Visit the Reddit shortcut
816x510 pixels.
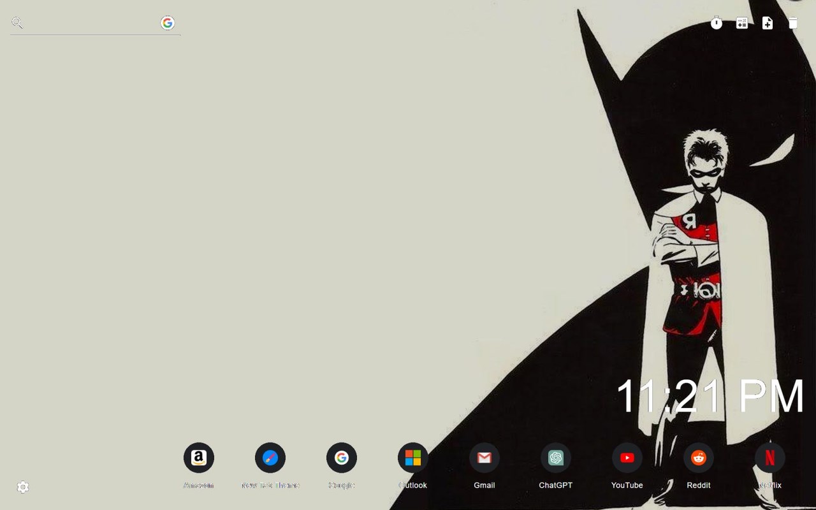(699, 458)
